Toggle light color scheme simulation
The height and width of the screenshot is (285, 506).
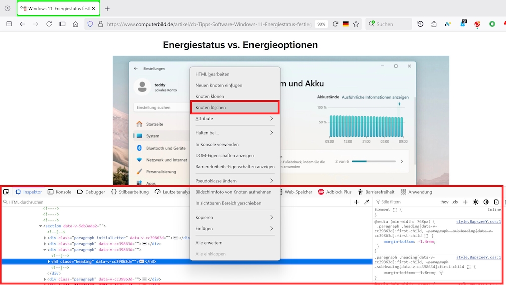tap(475, 202)
